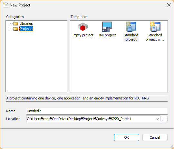Click the template description text about PLC_PRG
This screenshot has height=149, width=174.
click(77, 98)
